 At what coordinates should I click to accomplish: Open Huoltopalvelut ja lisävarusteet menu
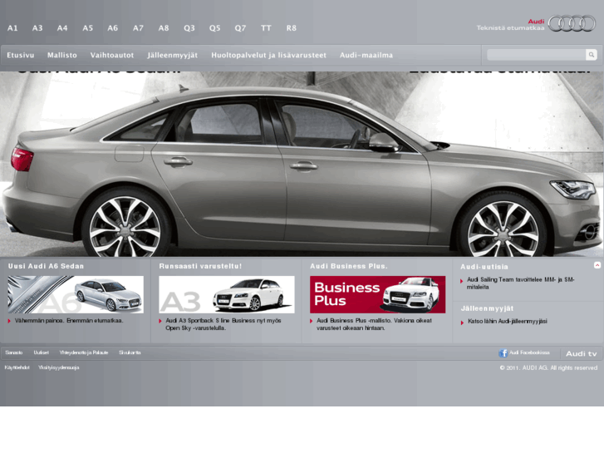click(268, 55)
